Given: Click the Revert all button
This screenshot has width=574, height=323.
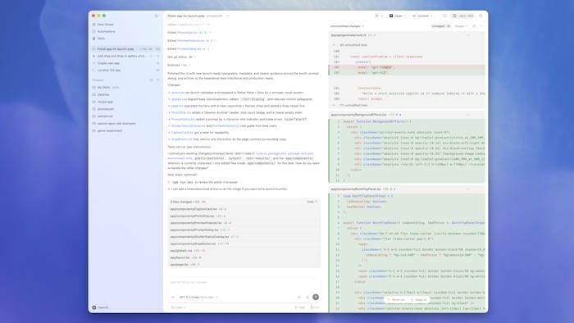Looking at the screenshot, I should [396, 299].
